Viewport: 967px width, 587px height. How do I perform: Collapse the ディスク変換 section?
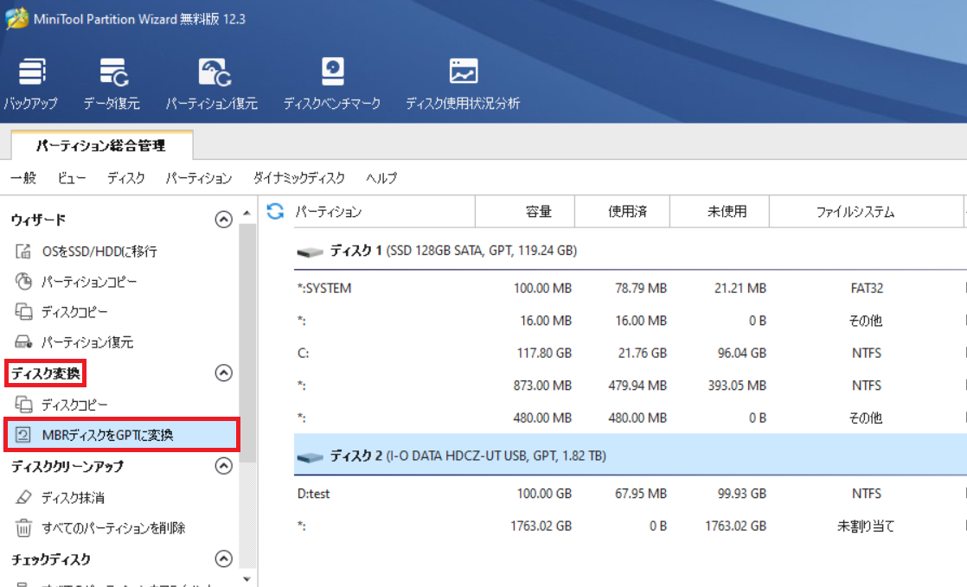pyautogui.click(x=223, y=373)
